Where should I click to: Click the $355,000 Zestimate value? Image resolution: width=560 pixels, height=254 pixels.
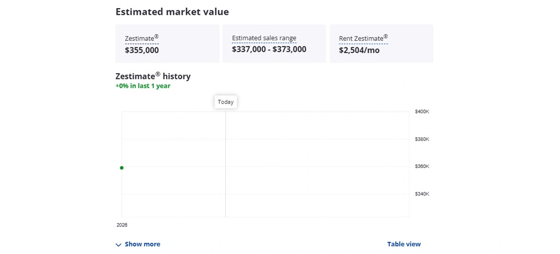(x=142, y=50)
